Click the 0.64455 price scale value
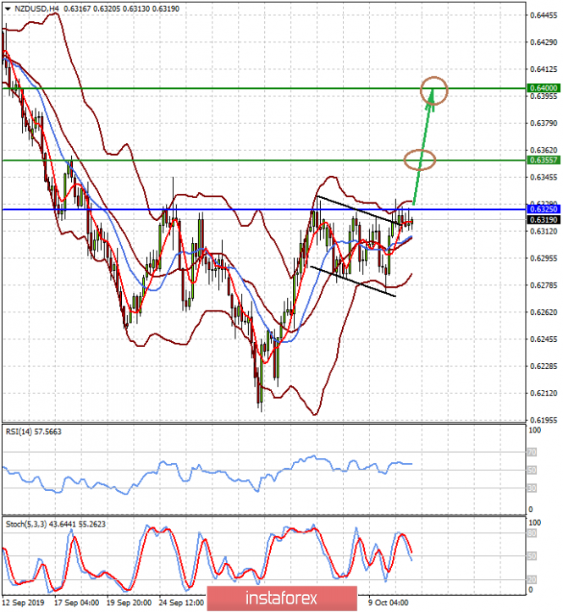 point(544,15)
